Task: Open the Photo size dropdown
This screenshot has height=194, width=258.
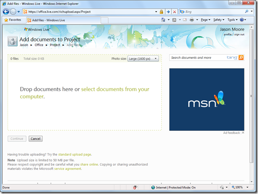Action: coord(143,59)
